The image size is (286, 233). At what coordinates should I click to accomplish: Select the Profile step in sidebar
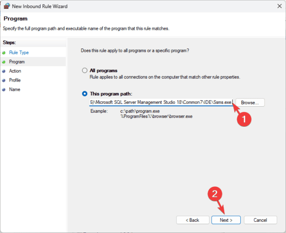coord(15,80)
